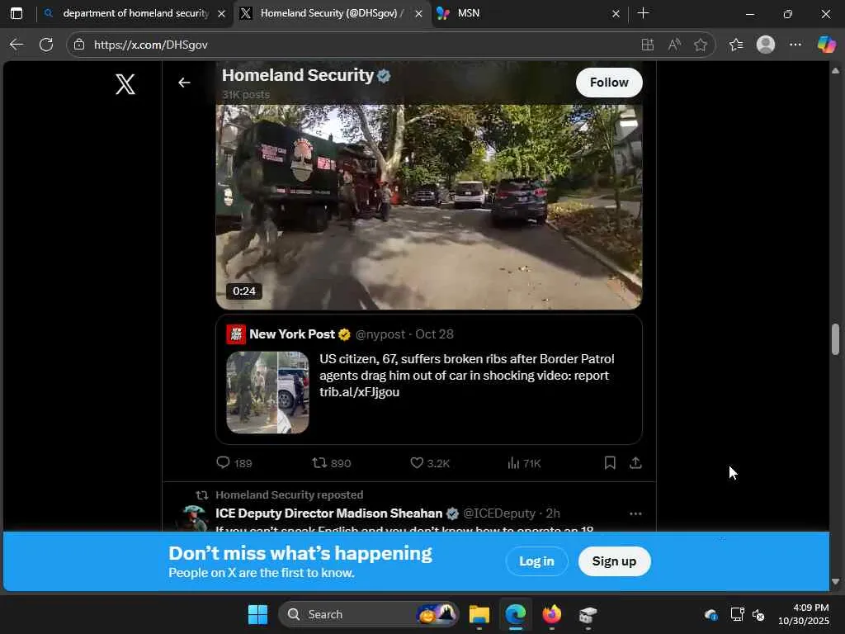The width and height of the screenshot is (845, 634).
Task: Refresh the current page
Action: pyautogui.click(x=46, y=45)
